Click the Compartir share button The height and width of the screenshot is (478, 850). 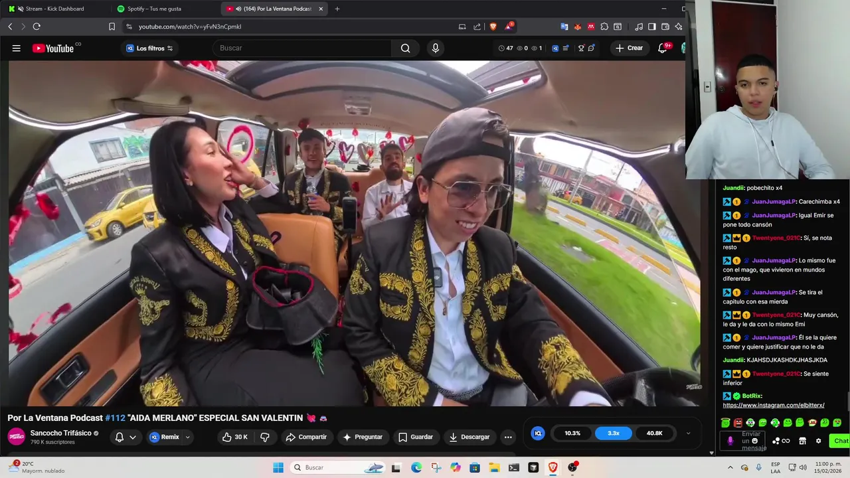(x=306, y=437)
